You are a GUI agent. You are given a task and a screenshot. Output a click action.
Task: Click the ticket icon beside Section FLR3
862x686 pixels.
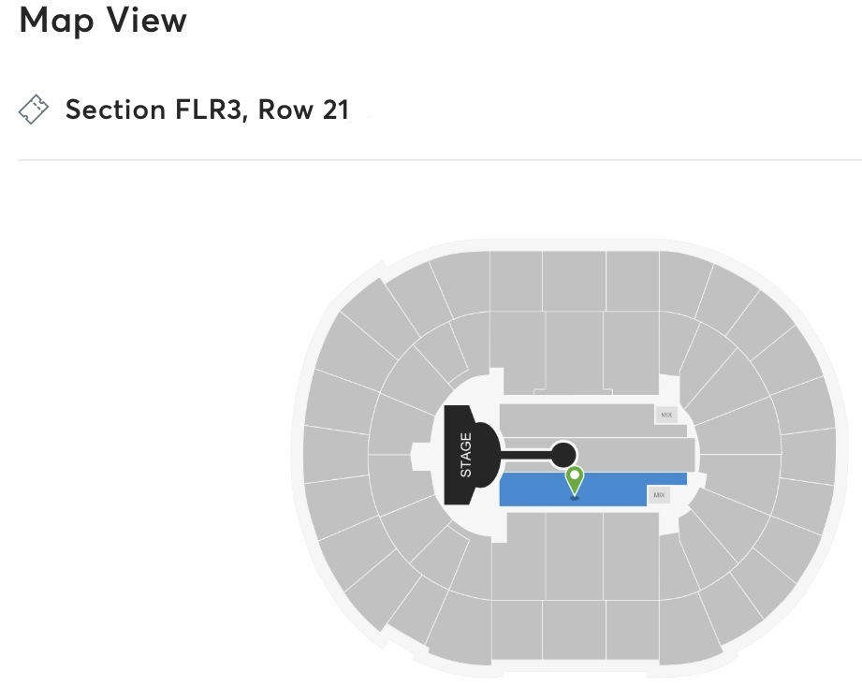(36, 109)
